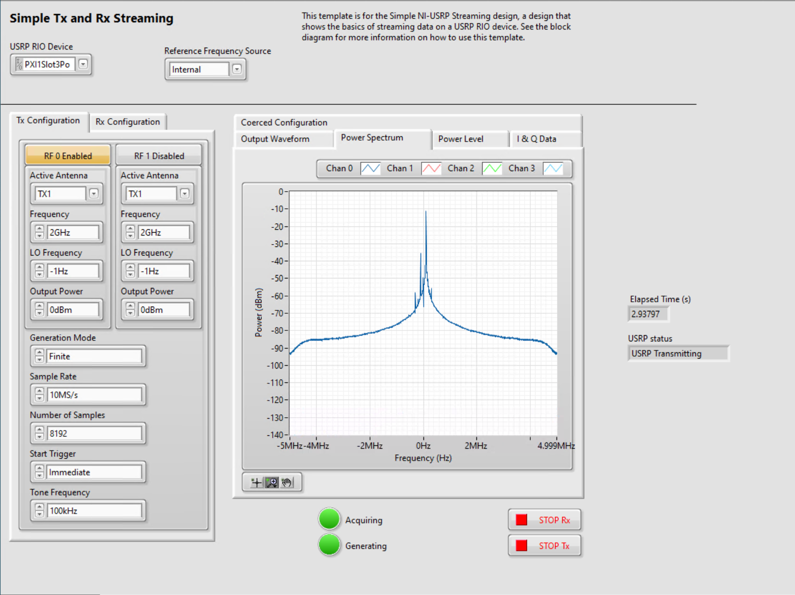
Task: Step the Number of Samples spinner
Action: click(40, 433)
